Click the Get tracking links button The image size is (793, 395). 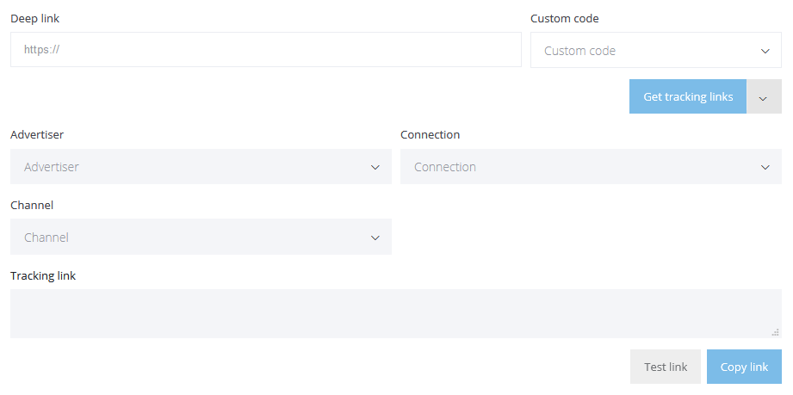(688, 96)
